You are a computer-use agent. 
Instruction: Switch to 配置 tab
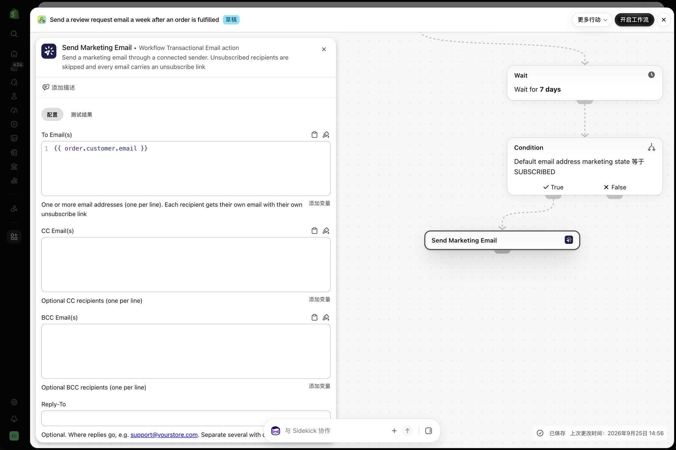52,115
